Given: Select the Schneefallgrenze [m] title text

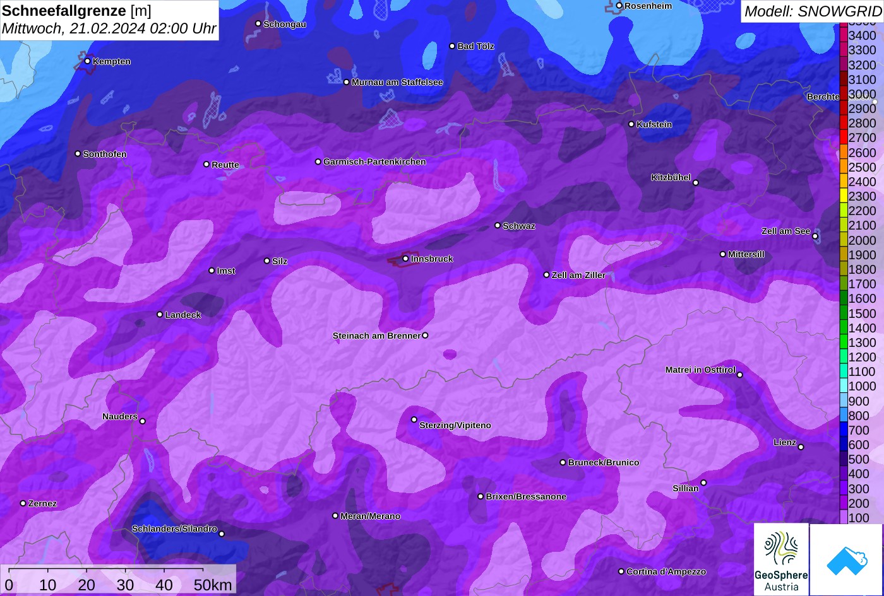Looking at the screenshot, I should coord(76,11).
